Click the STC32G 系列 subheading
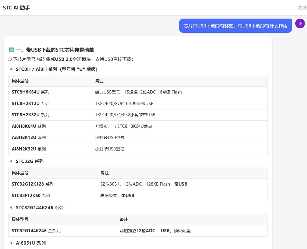307x249 pixels. [30, 161]
